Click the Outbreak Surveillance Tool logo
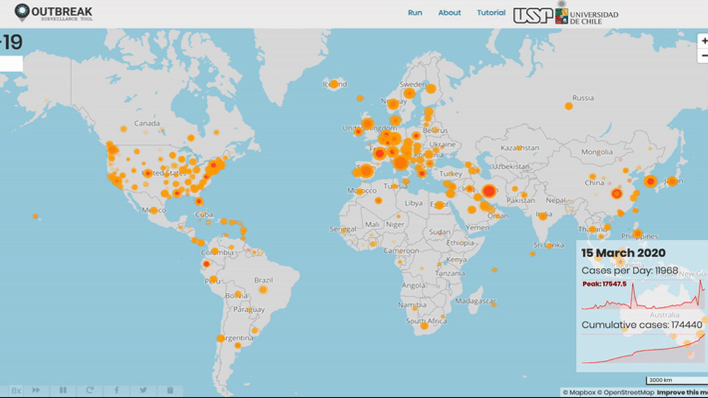The width and height of the screenshot is (708, 398). point(53,13)
